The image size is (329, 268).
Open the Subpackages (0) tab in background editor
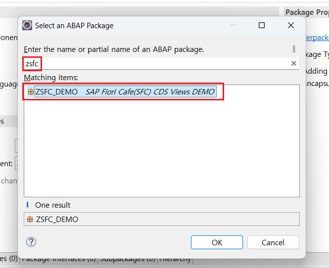click(x=127, y=259)
